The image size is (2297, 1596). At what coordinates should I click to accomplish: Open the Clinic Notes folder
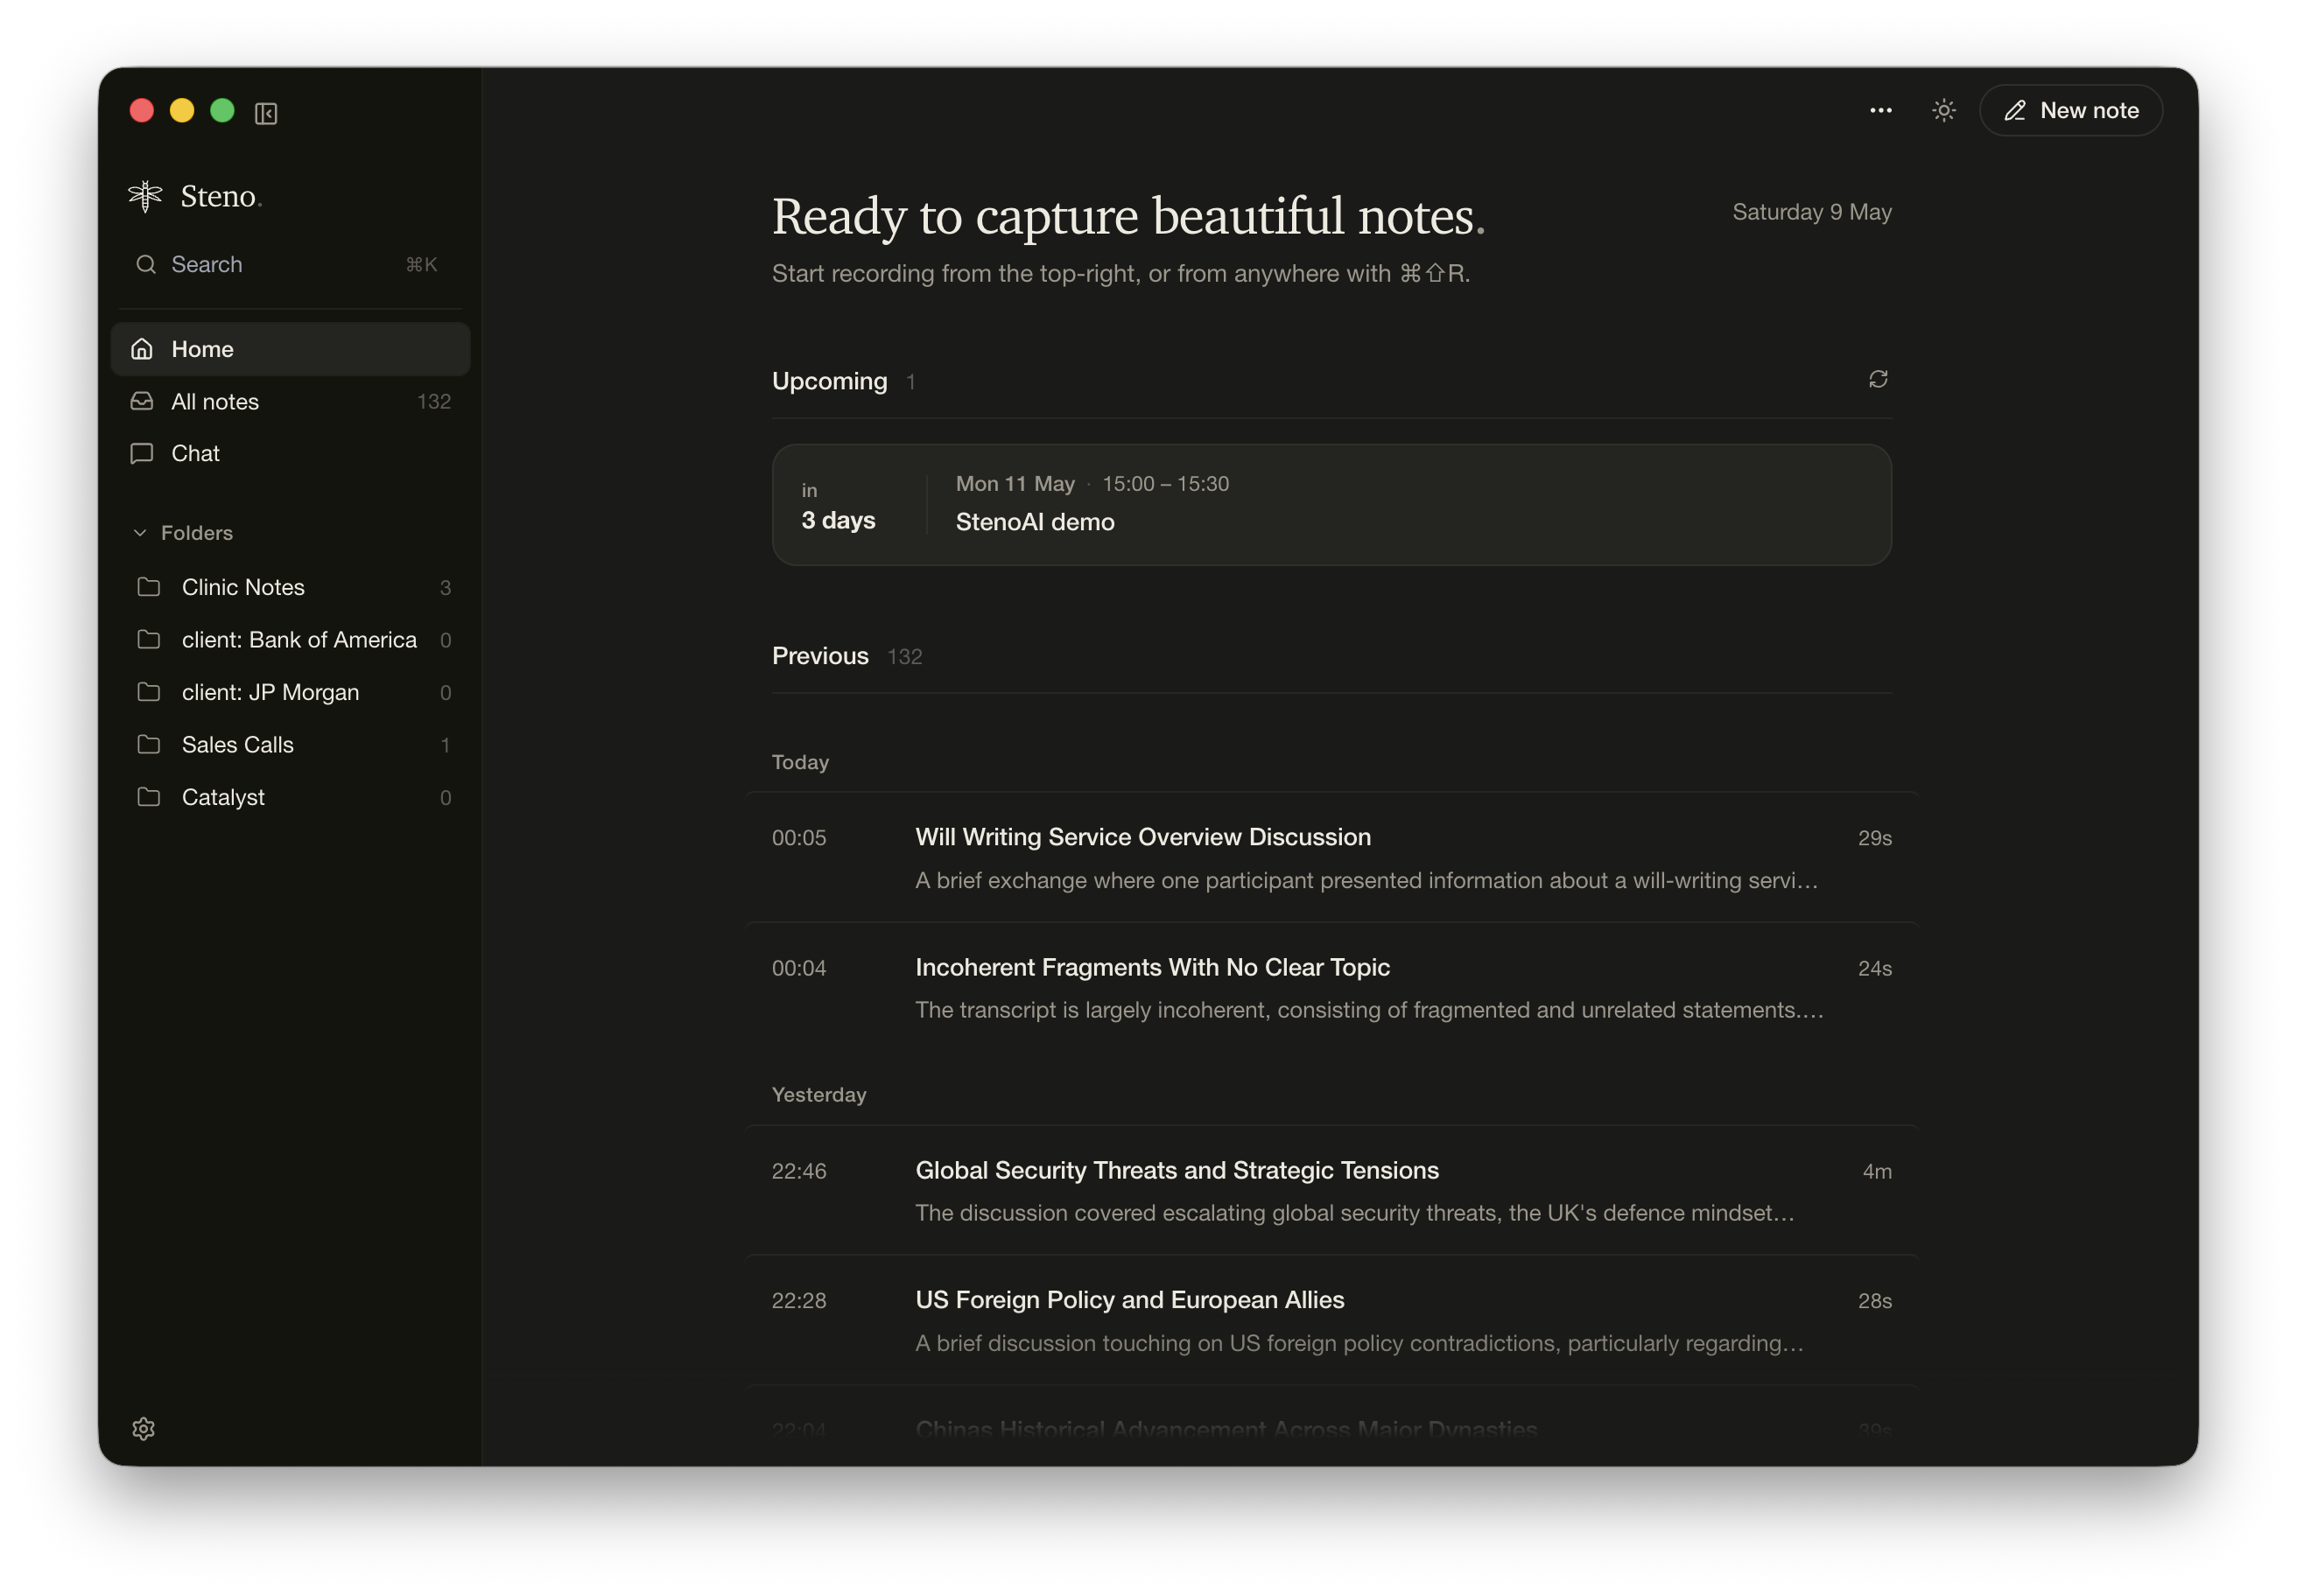[290, 587]
